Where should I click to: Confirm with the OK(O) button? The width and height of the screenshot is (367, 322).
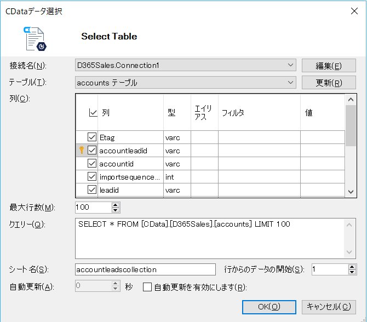tap(269, 307)
